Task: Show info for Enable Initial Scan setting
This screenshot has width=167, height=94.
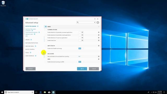Action: tap(99, 40)
